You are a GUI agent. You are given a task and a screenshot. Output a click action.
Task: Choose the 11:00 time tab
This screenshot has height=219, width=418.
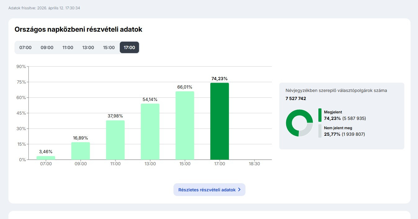click(68, 48)
